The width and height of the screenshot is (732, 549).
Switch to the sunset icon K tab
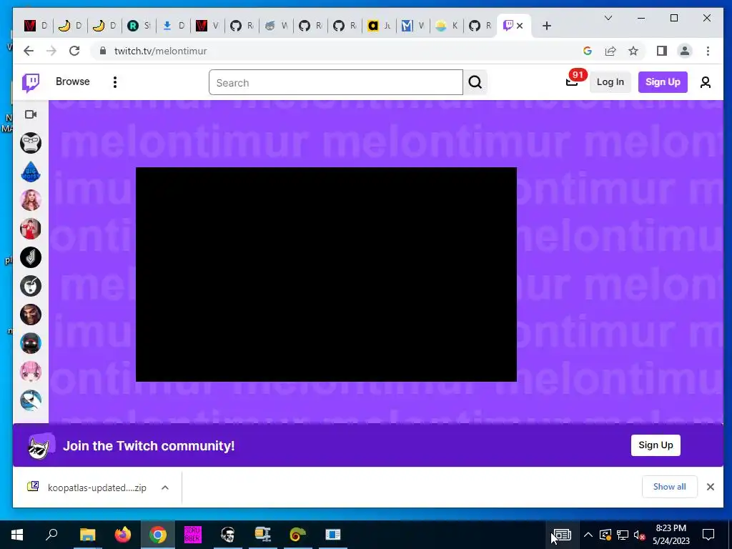click(447, 26)
